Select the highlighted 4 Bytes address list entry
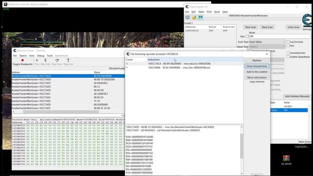Image resolution: width=313 pixels, height=176 pixels. point(289,110)
